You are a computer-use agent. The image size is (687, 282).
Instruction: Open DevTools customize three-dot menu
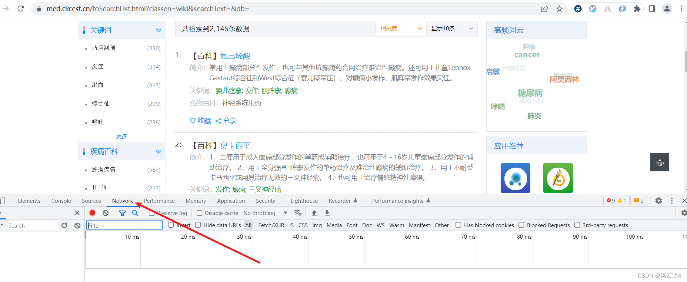tap(672, 201)
